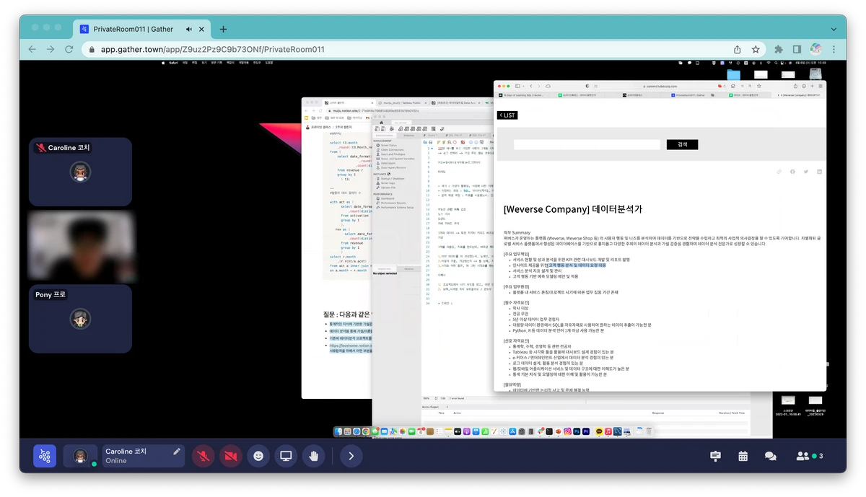The width and height of the screenshot is (866, 497).
Task: Click the [Weverse Company] 데이터분석가 heading
Action: click(572, 209)
